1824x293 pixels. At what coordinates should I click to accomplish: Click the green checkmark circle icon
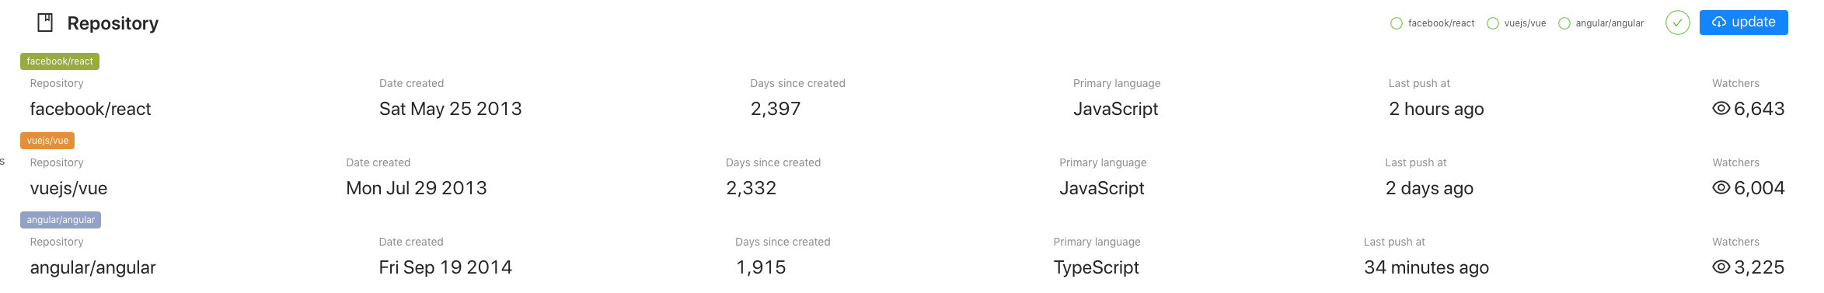(1677, 23)
